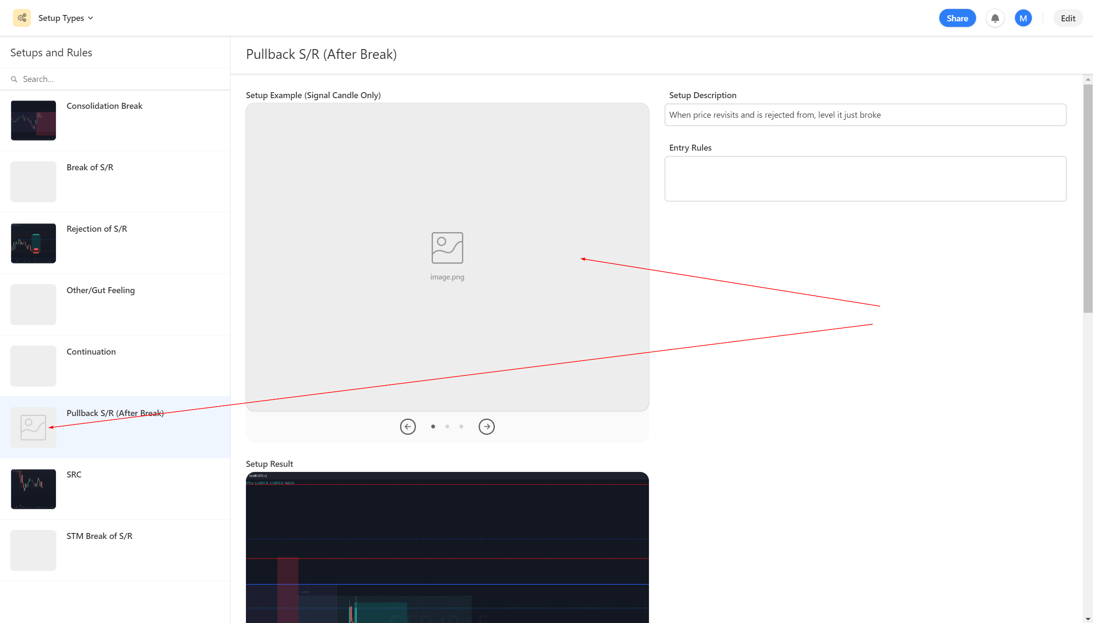Click the Break of S/R empty thumbnail
This screenshot has width=1093, height=623.
33,181
